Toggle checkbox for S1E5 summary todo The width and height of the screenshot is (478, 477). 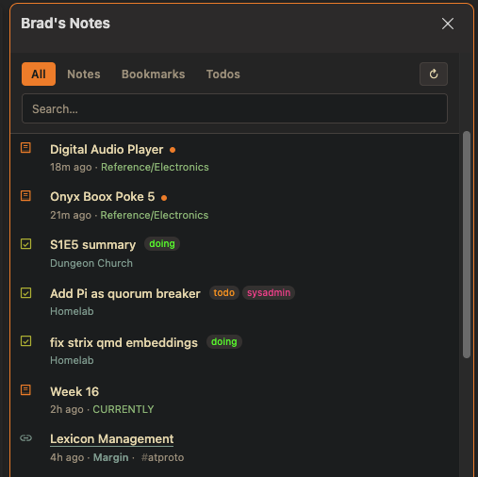pyautogui.click(x=25, y=244)
